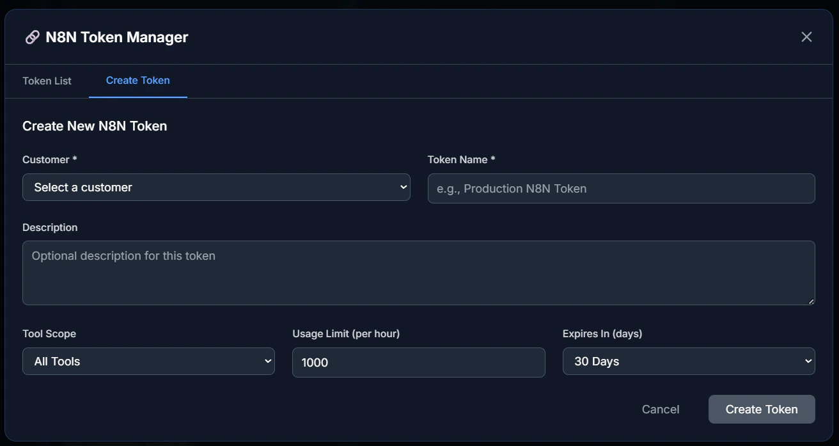Click Cancel to discard the form
This screenshot has height=446, width=839.
pos(661,409)
